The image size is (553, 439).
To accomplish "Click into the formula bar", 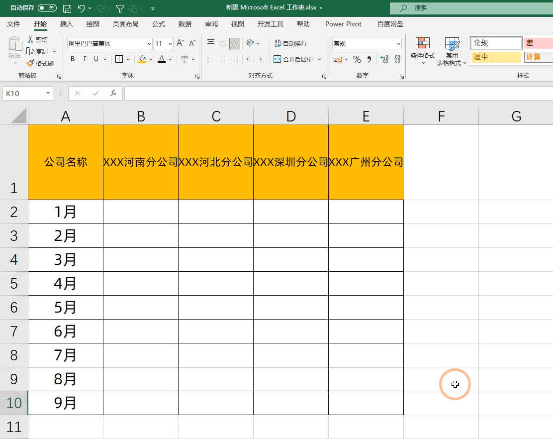I will (x=339, y=93).
